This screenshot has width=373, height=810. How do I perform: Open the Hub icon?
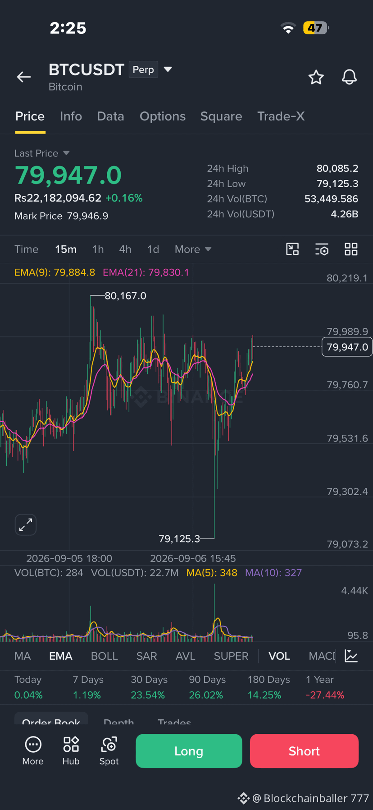[71, 751]
